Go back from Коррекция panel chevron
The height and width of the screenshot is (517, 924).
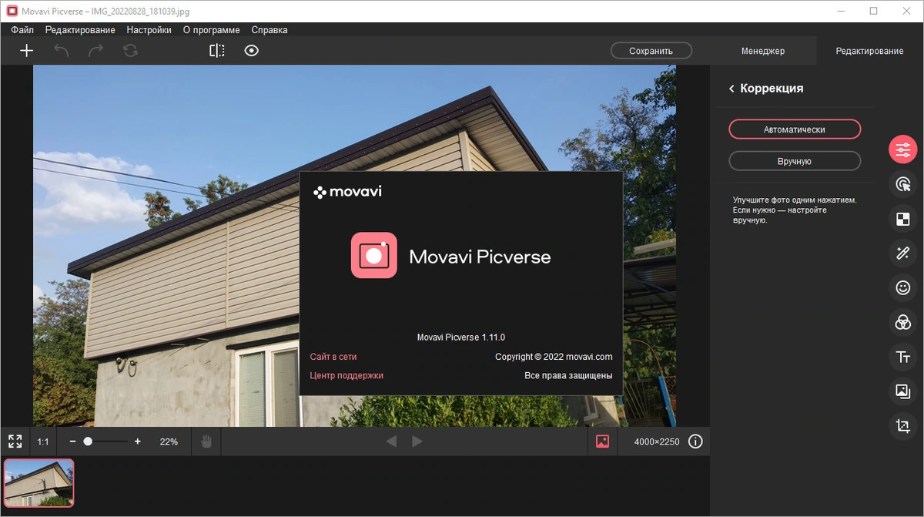pyautogui.click(x=731, y=89)
